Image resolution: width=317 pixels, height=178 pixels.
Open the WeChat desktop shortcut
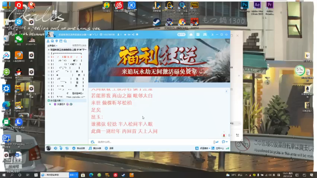[19, 40]
